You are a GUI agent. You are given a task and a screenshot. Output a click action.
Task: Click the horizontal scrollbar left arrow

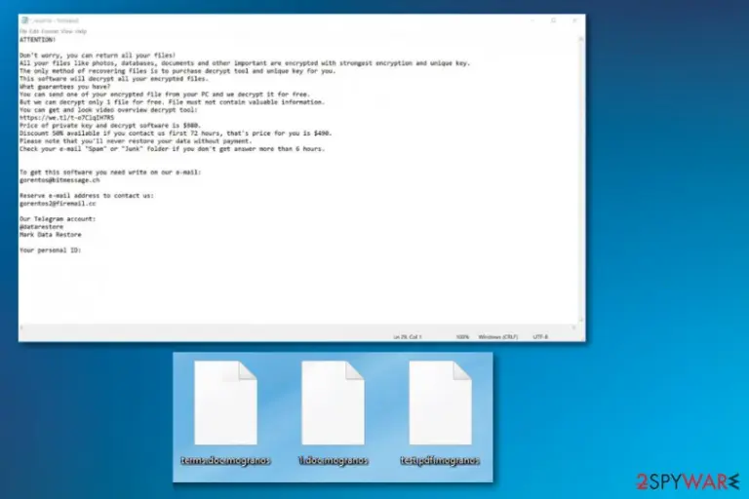click(21, 327)
